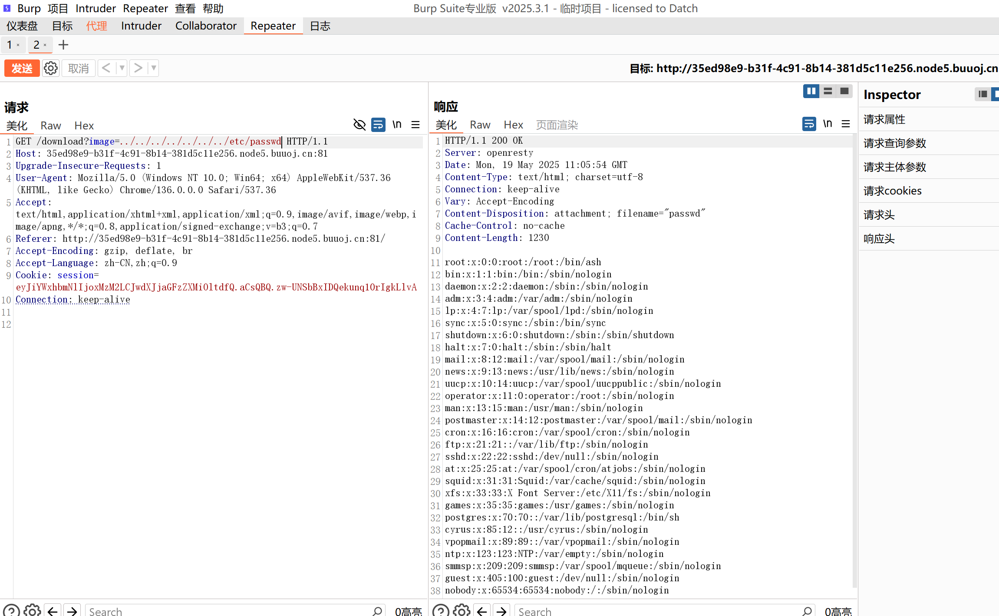Select stacked horizontal layout view icon
The width and height of the screenshot is (999, 616).
coord(828,91)
